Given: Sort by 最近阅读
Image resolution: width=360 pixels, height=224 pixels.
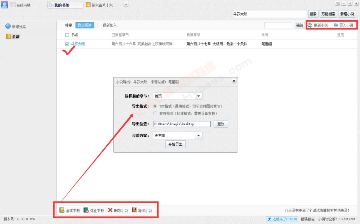Looking at the screenshot, I should click(x=85, y=25).
